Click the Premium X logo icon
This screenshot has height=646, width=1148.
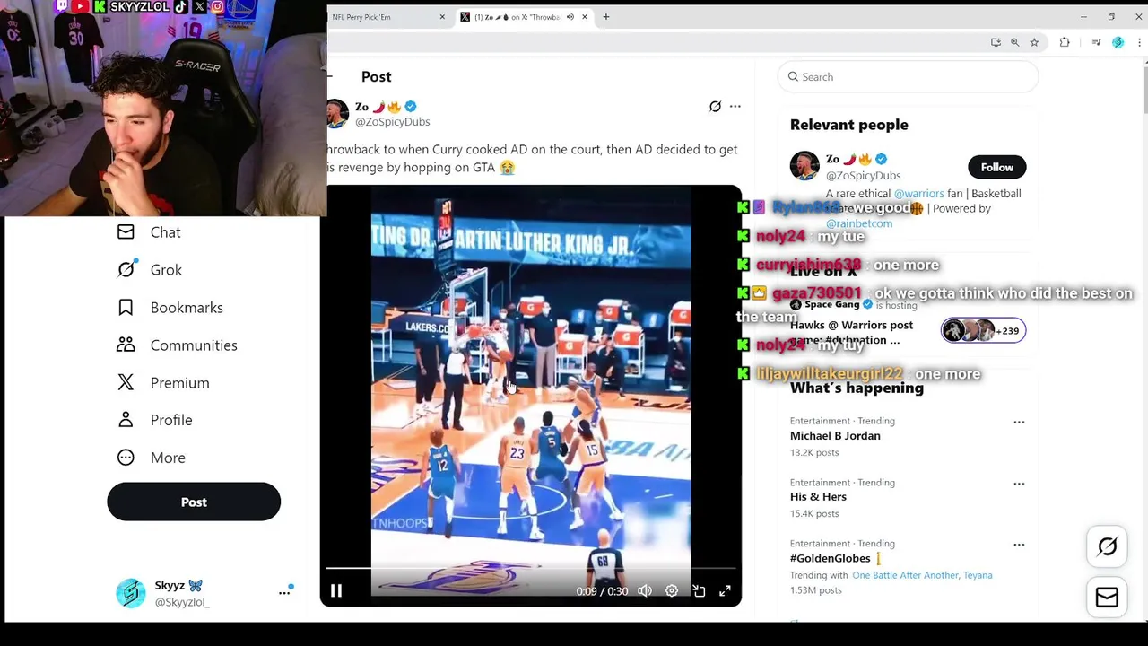tap(126, 383)
